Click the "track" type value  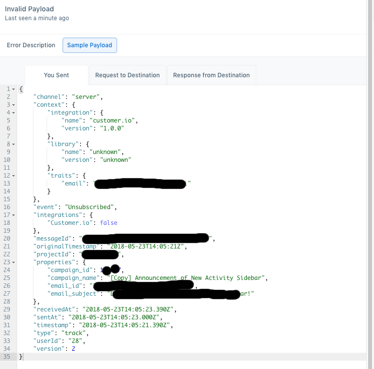[x=74, y=334]
